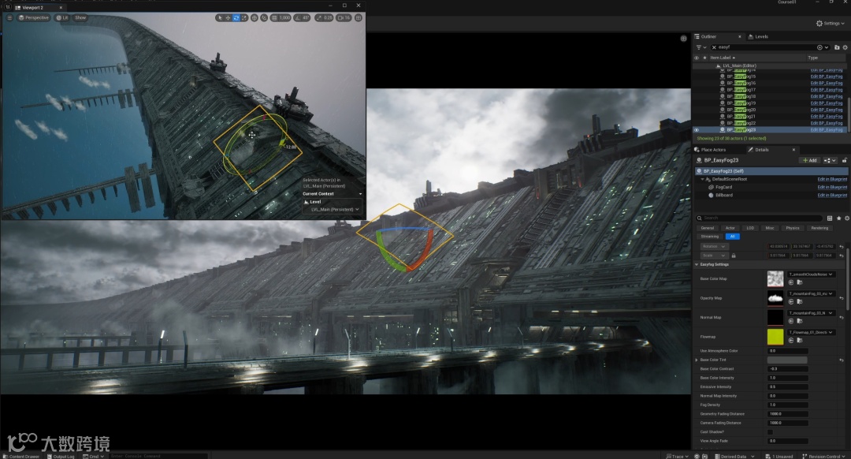
Task: Collapse the DefaultSceneRoot component tree
Action: pyautogui.click(x=702, y=179)
